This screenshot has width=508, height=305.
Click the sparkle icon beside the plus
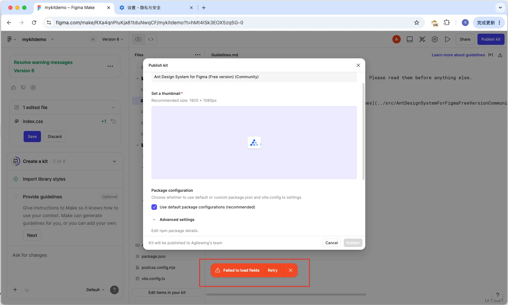click(x=26, y=290)
